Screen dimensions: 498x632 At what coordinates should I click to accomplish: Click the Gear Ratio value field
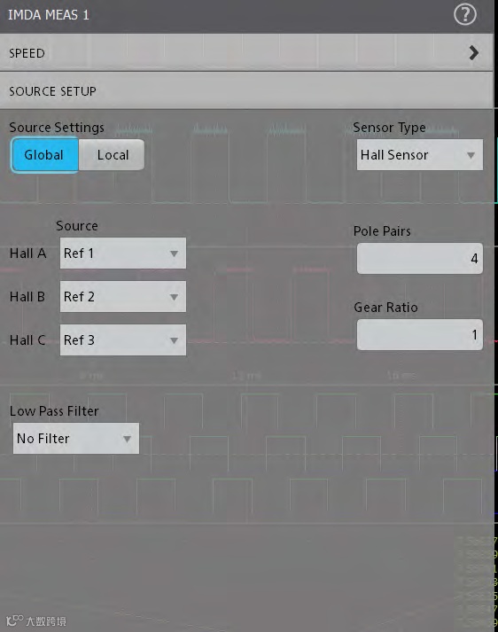[x=420, y=334]
